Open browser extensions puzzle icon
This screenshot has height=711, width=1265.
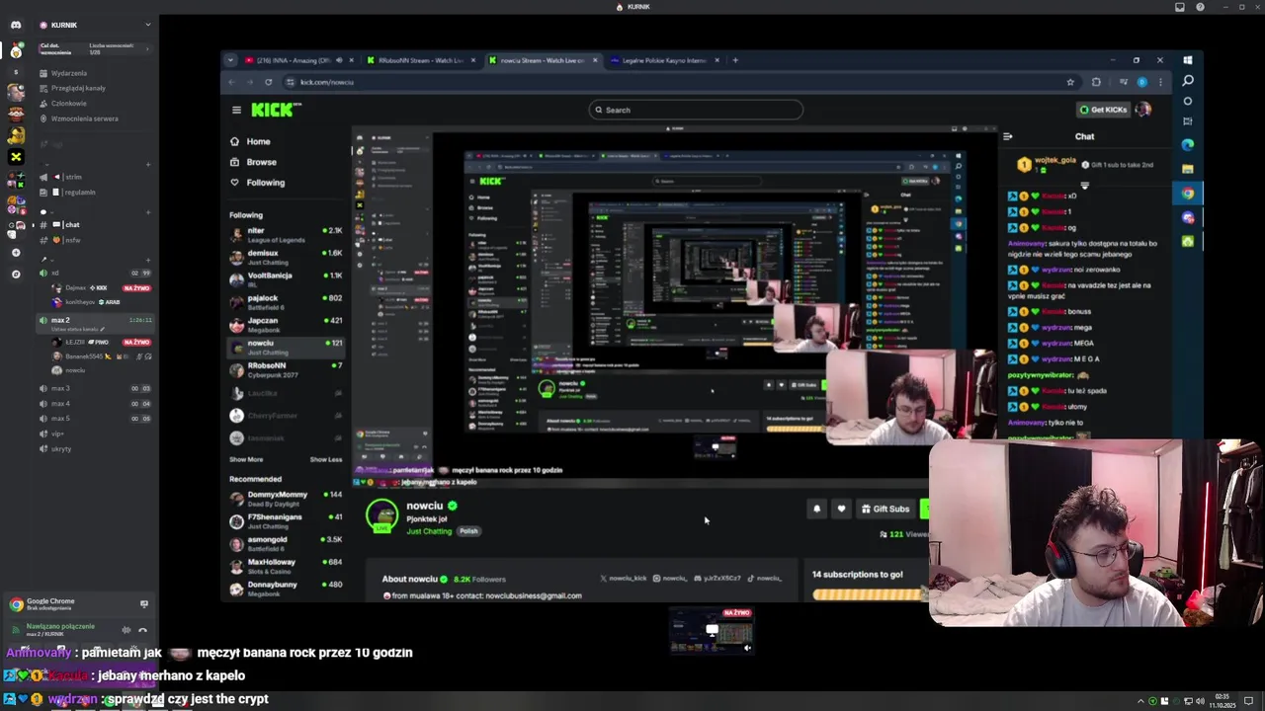coord(1096,82)
